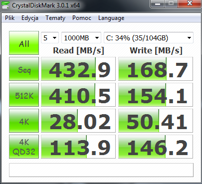Start the Seq benchmark test
This screenshot has width=202, height=184.
pyautogui.click(x=24, y=69)
